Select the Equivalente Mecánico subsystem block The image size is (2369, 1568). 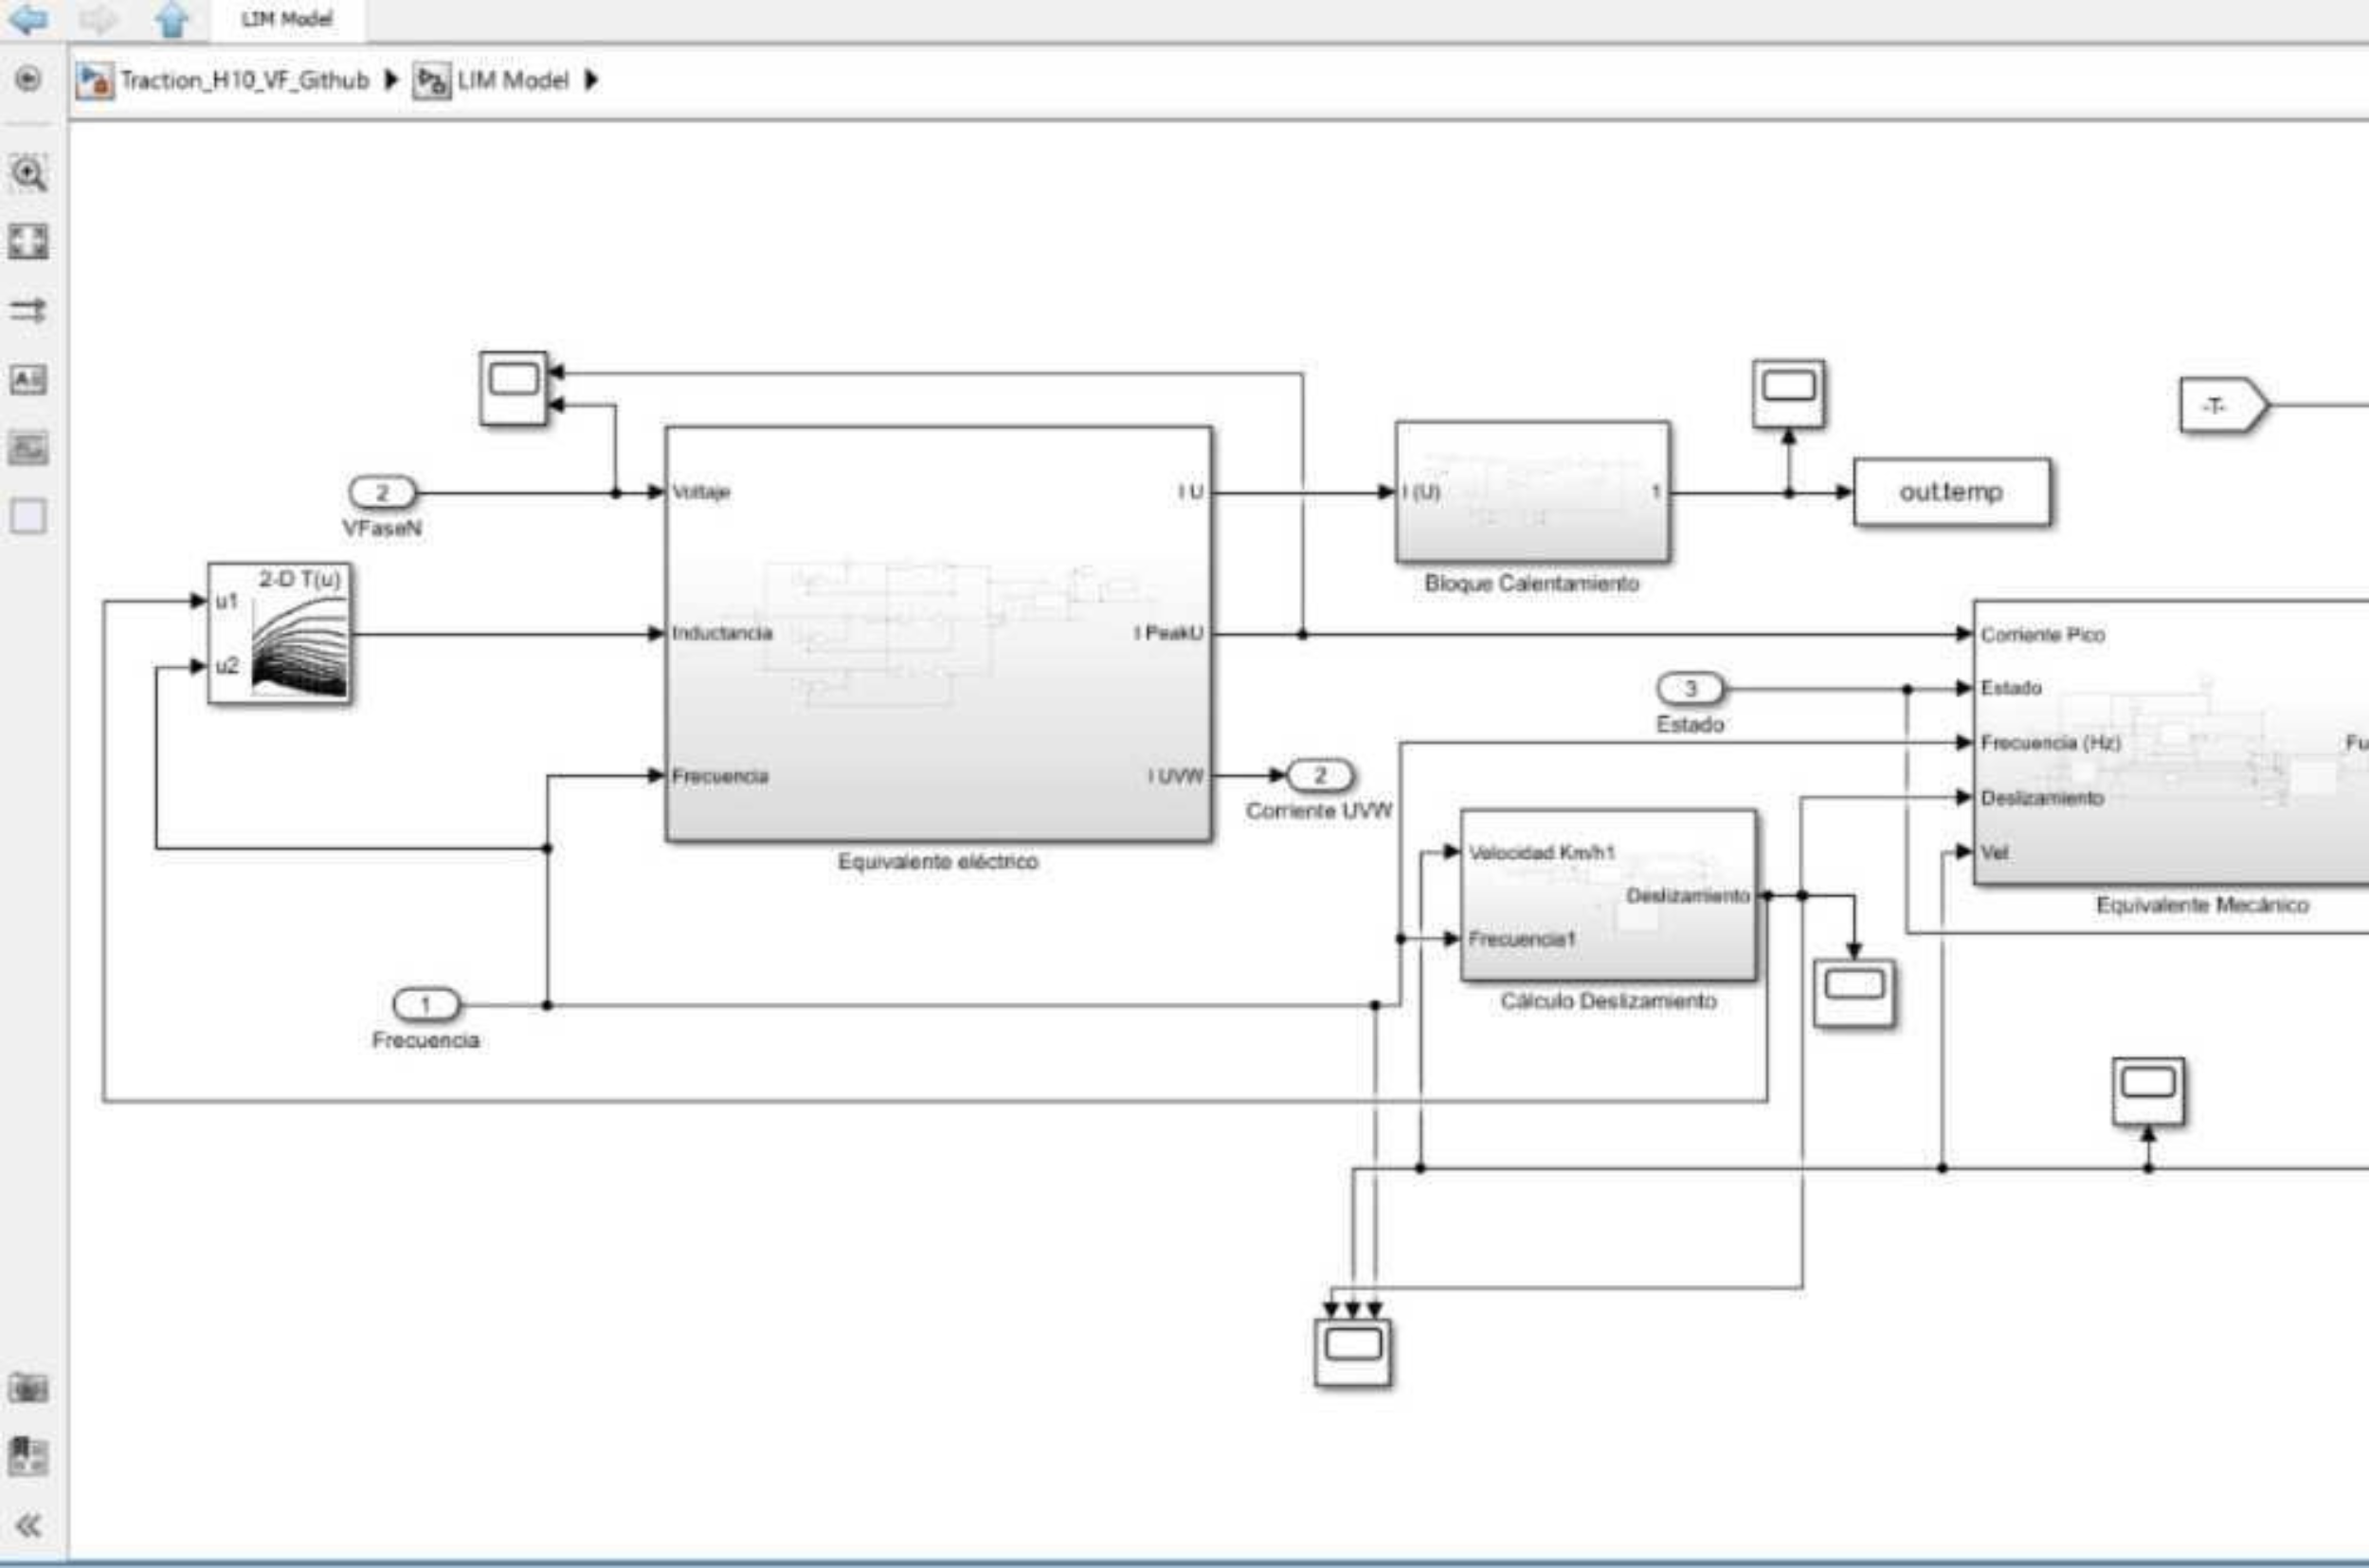click(x=2171, y=742)
